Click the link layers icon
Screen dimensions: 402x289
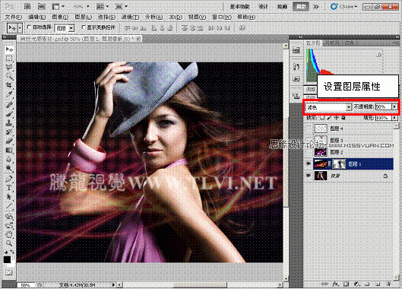[x=324, y=284]
